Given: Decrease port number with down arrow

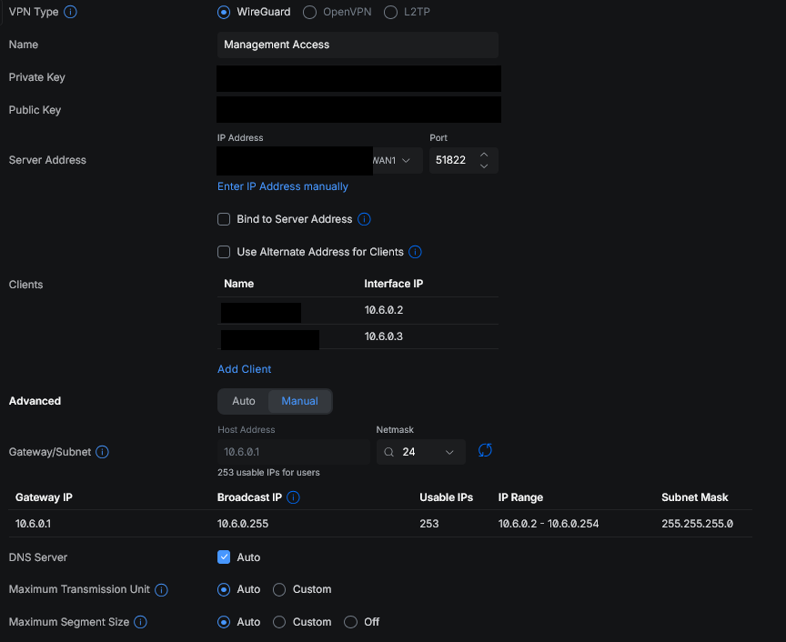Looking at the screenshot, I should [484, 166].
